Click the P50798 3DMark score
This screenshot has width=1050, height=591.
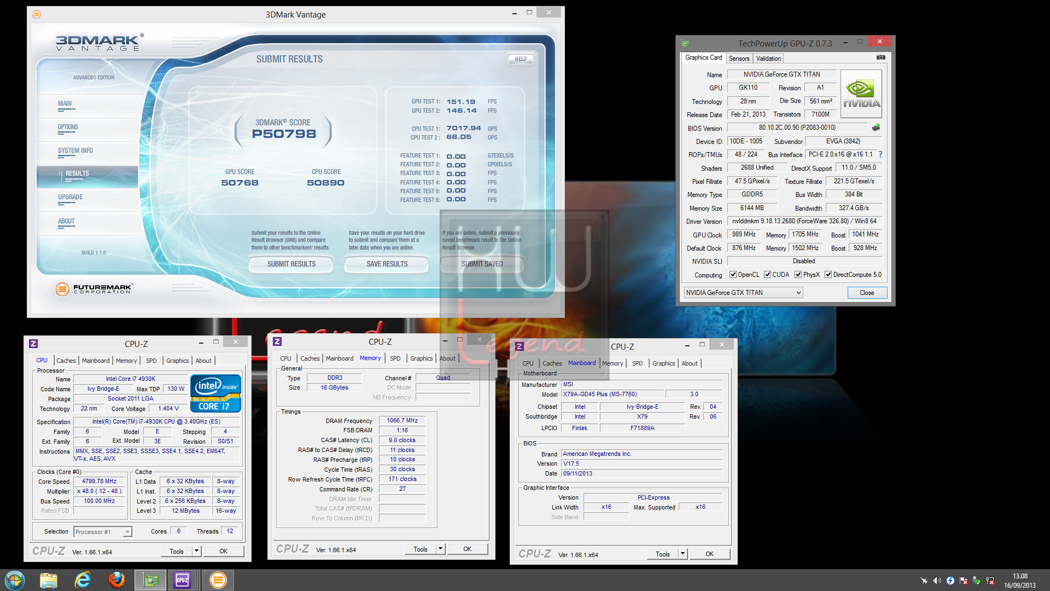[x=284, y=134]
